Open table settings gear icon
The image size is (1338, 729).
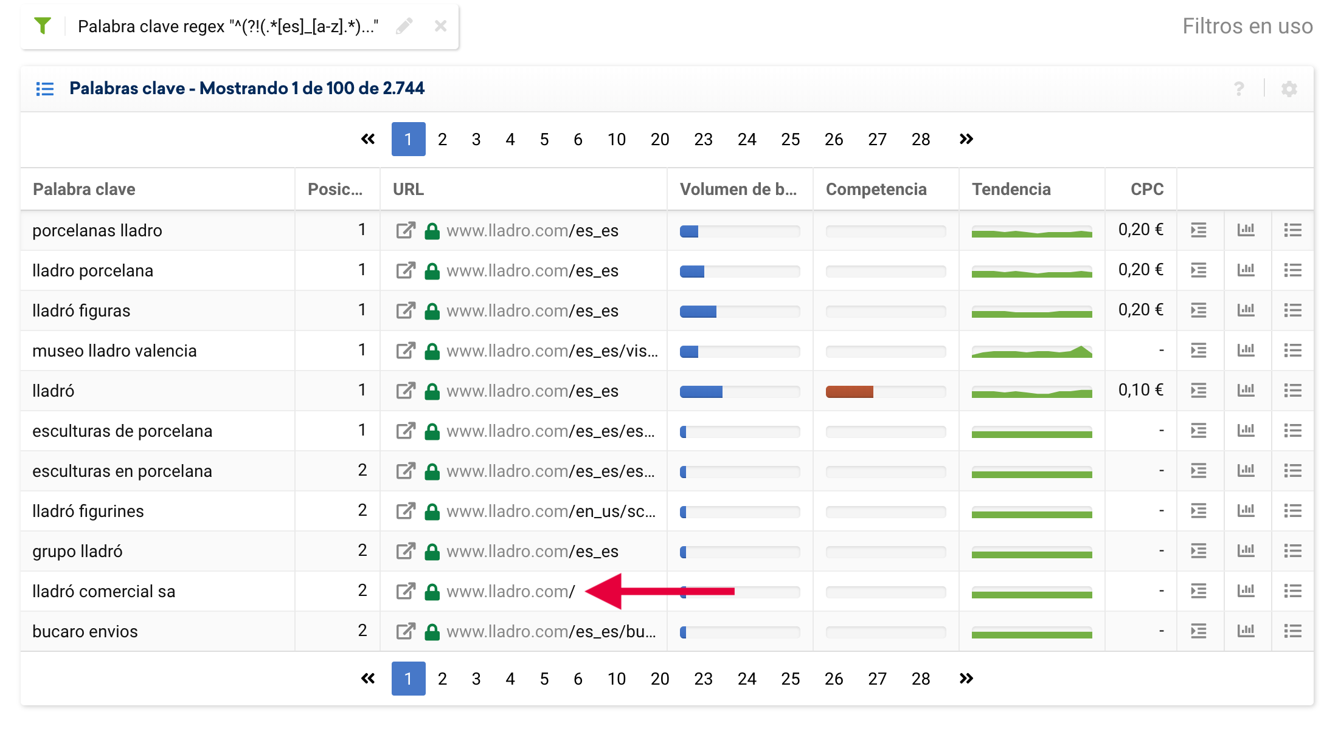1289,89
